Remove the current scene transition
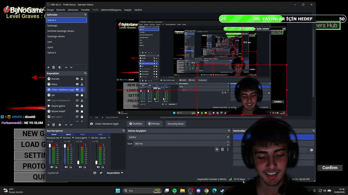The height and width of the screenshot is (195, 348). pyautogui.click(x=222, y=149)
